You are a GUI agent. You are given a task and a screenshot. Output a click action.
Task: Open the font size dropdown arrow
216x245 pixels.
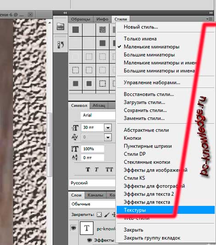click(108, 128)
